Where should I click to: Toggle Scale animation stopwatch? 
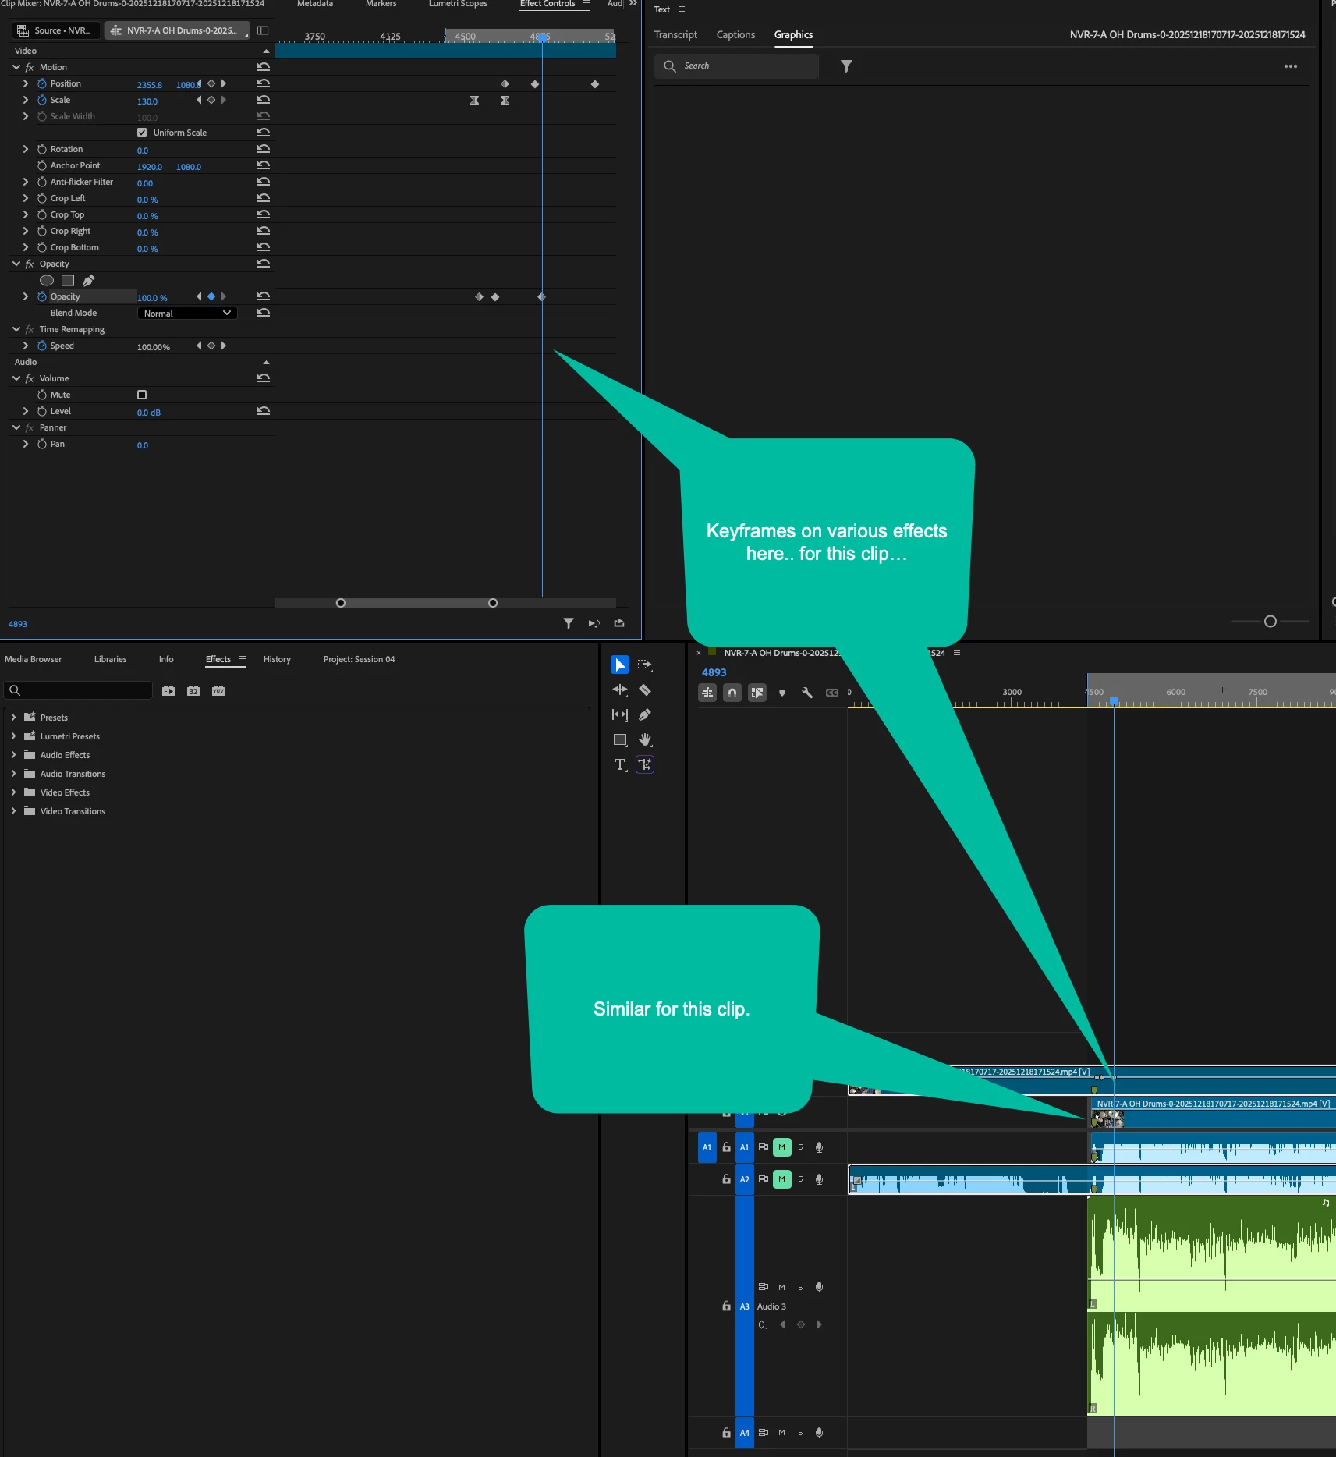point(42,100)
